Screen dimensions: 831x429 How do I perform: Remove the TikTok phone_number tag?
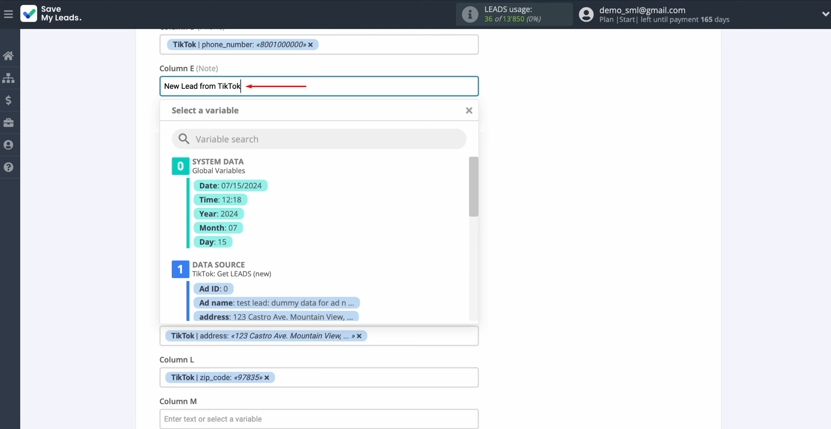(x=310, y=45)
